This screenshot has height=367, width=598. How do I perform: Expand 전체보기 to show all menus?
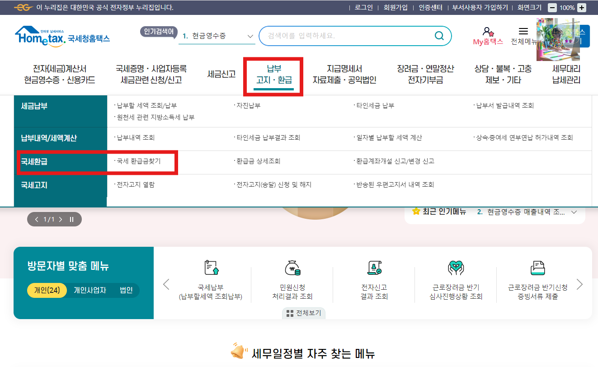click(x=303, y=313)
